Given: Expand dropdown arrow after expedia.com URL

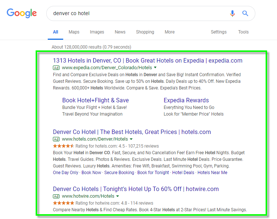Looking at the screenshot, I should (x=155, y=67).
